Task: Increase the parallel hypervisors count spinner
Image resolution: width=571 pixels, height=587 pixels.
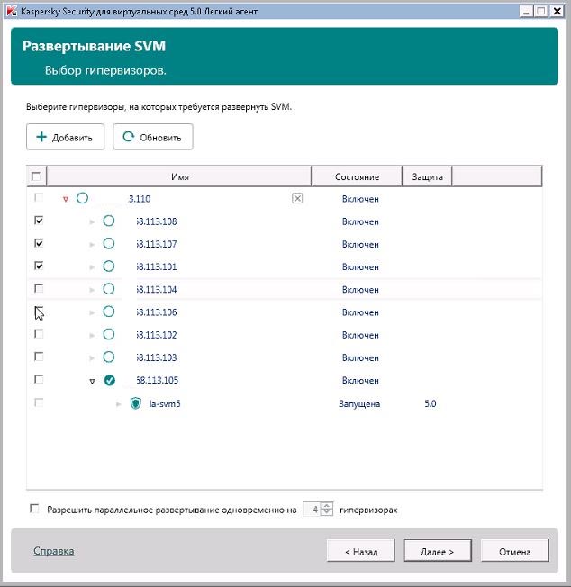Action: 327,505
